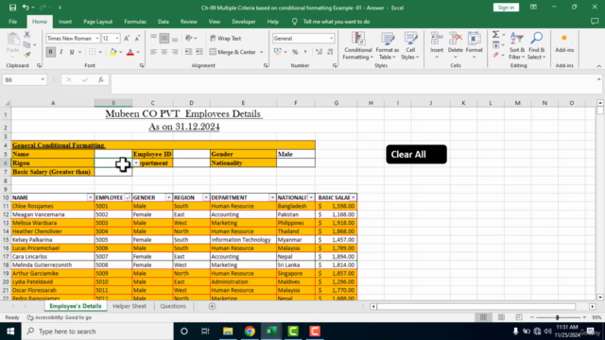Screen dimensions: 605x340
Task: Click the Clear All button
Action: click(x=416, y=154)
